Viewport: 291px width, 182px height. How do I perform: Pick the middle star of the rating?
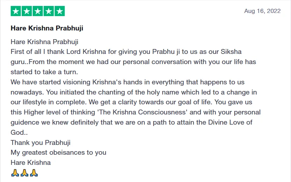pos(38,11)
